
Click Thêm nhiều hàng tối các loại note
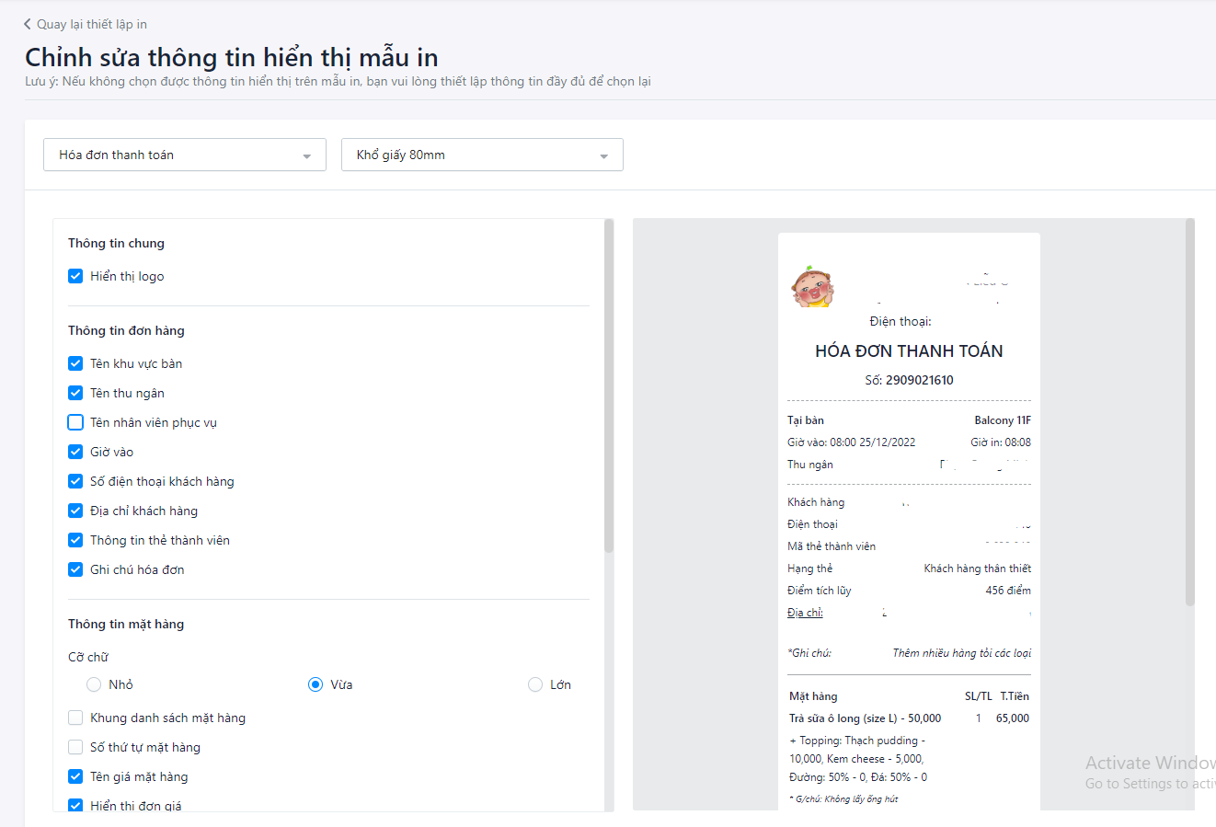pyautogui.click(x=961, y=653)
